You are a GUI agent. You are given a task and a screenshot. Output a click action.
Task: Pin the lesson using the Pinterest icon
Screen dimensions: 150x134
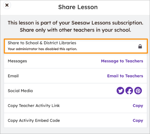(138, 91)
